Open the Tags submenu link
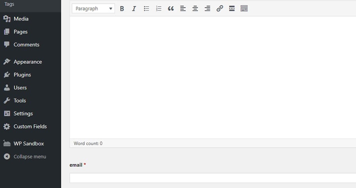 9,4
